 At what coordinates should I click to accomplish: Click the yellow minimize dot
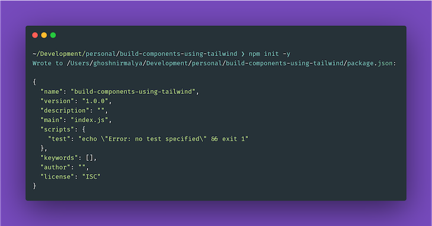[44, 35]
